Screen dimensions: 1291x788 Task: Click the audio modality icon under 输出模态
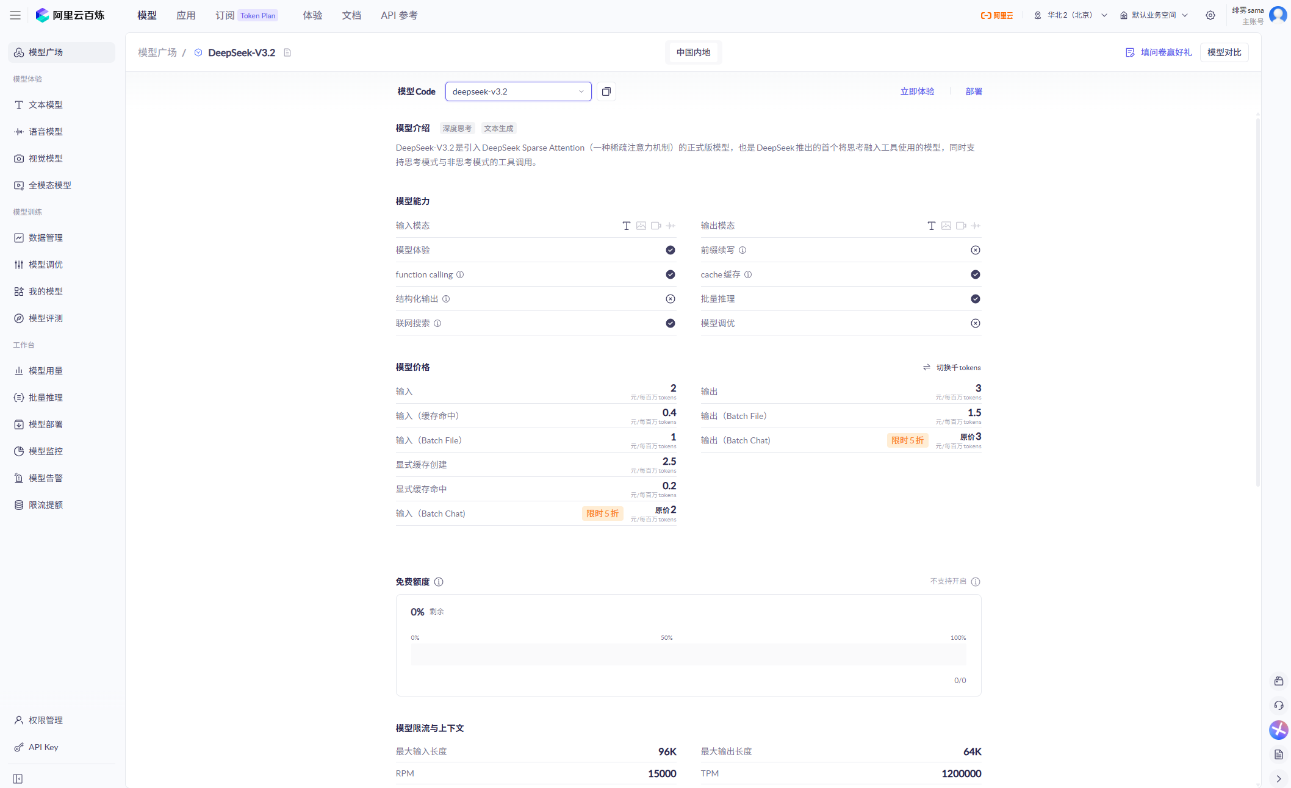976,226
